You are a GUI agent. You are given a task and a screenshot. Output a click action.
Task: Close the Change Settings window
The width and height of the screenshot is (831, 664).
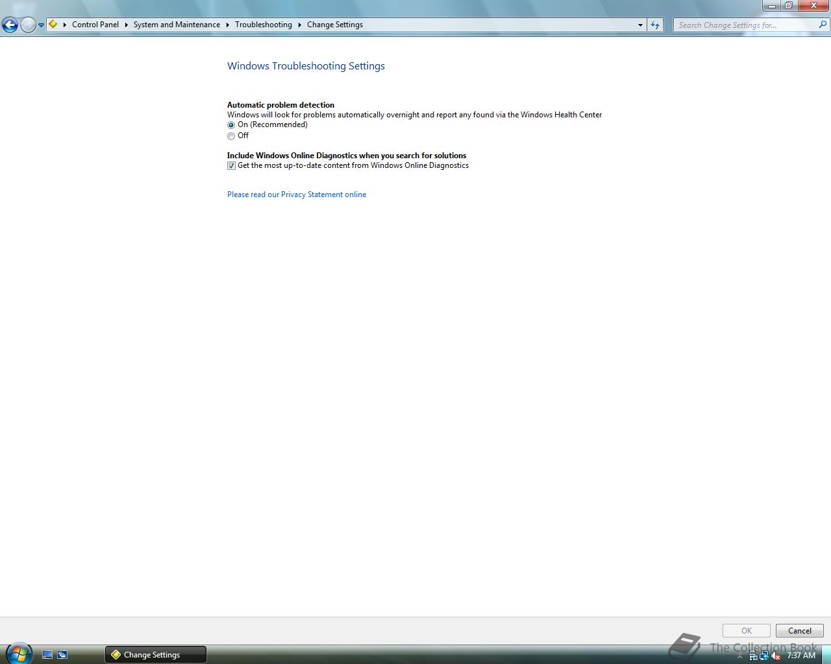point(813,6)
